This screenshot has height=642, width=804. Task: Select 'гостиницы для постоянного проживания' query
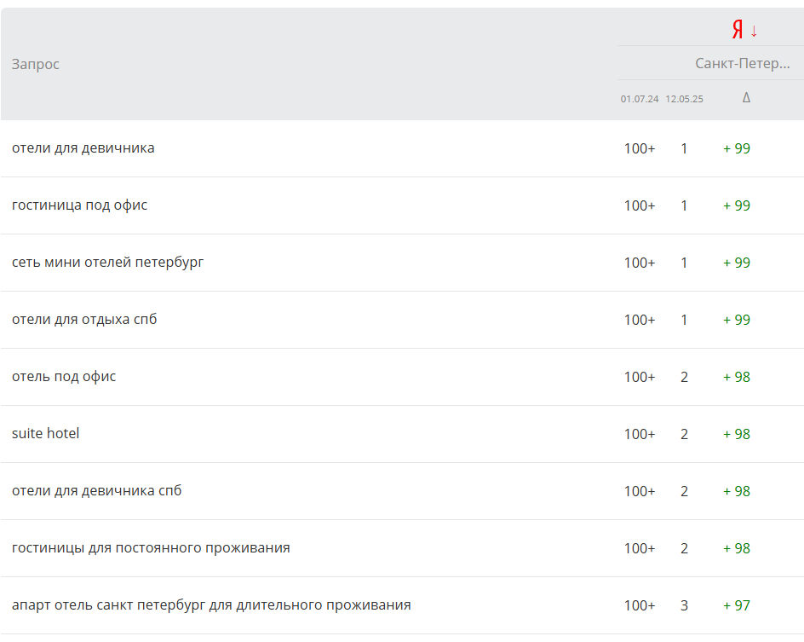coord(151,548)
